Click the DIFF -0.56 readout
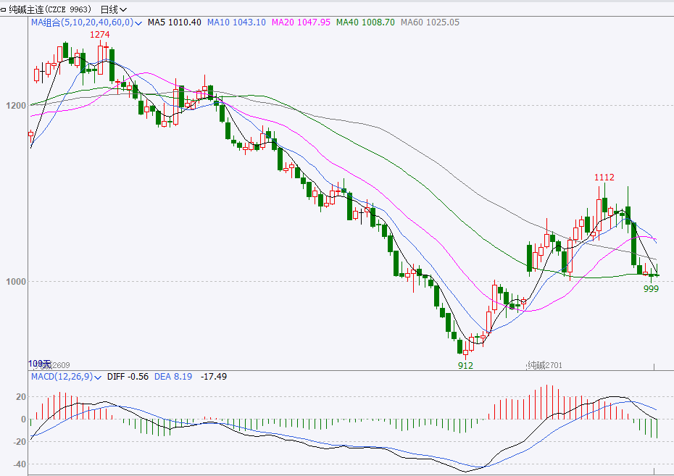This screenshot has width=674, height=476. point(128,377)
